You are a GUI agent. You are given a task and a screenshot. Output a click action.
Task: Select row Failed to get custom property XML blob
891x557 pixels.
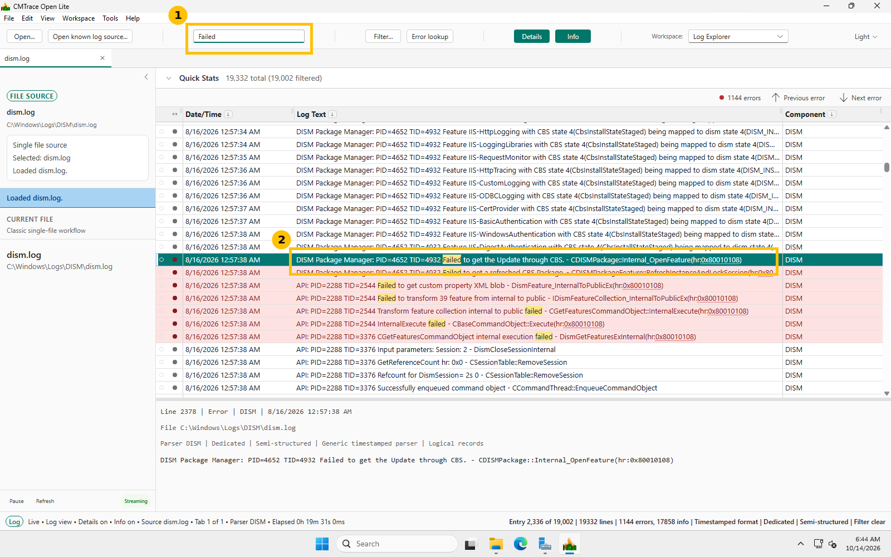519,286
